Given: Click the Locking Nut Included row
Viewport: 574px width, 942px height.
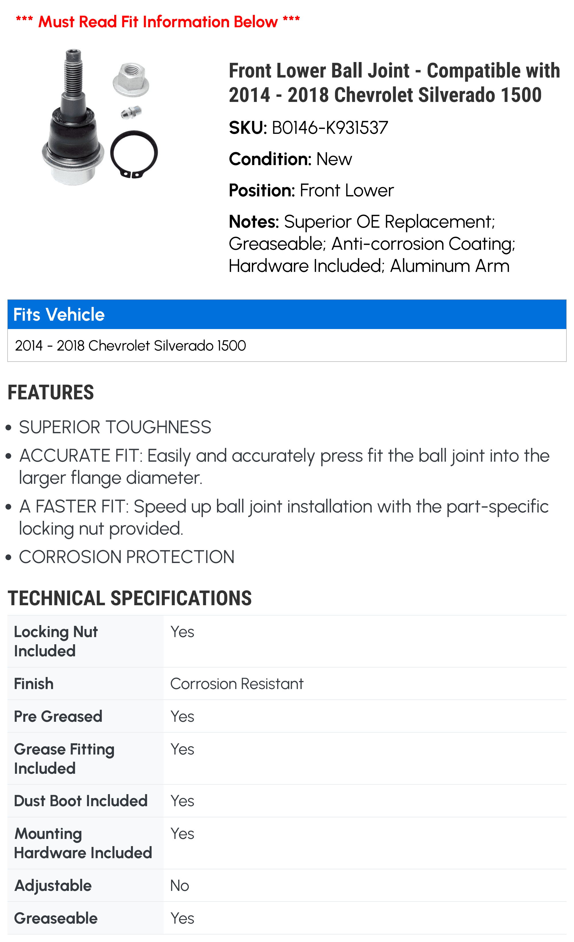Looking at the screenshot, I should pyautogui.click(x=287, y=641).
